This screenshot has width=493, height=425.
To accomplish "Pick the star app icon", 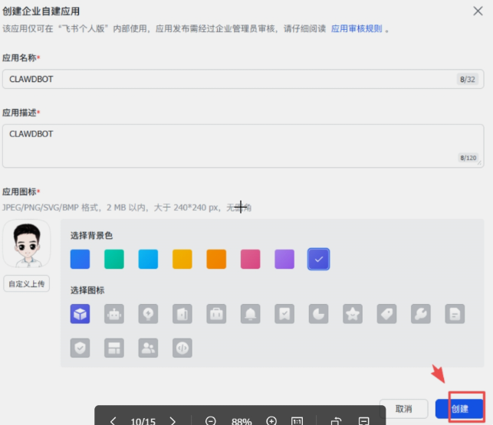I will click(x=352, y=313).
